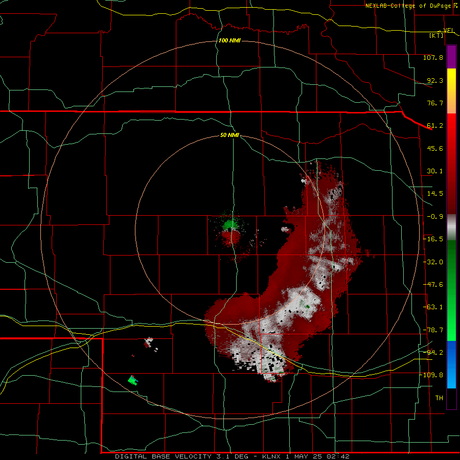Click the [KT] units label
The width and height of the screenshot is (460, 460).
(x=436, y=35)
